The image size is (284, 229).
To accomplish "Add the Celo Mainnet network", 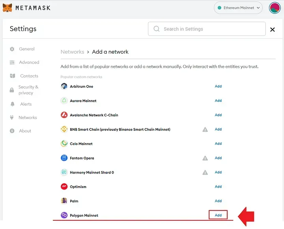I will point(218,143).
